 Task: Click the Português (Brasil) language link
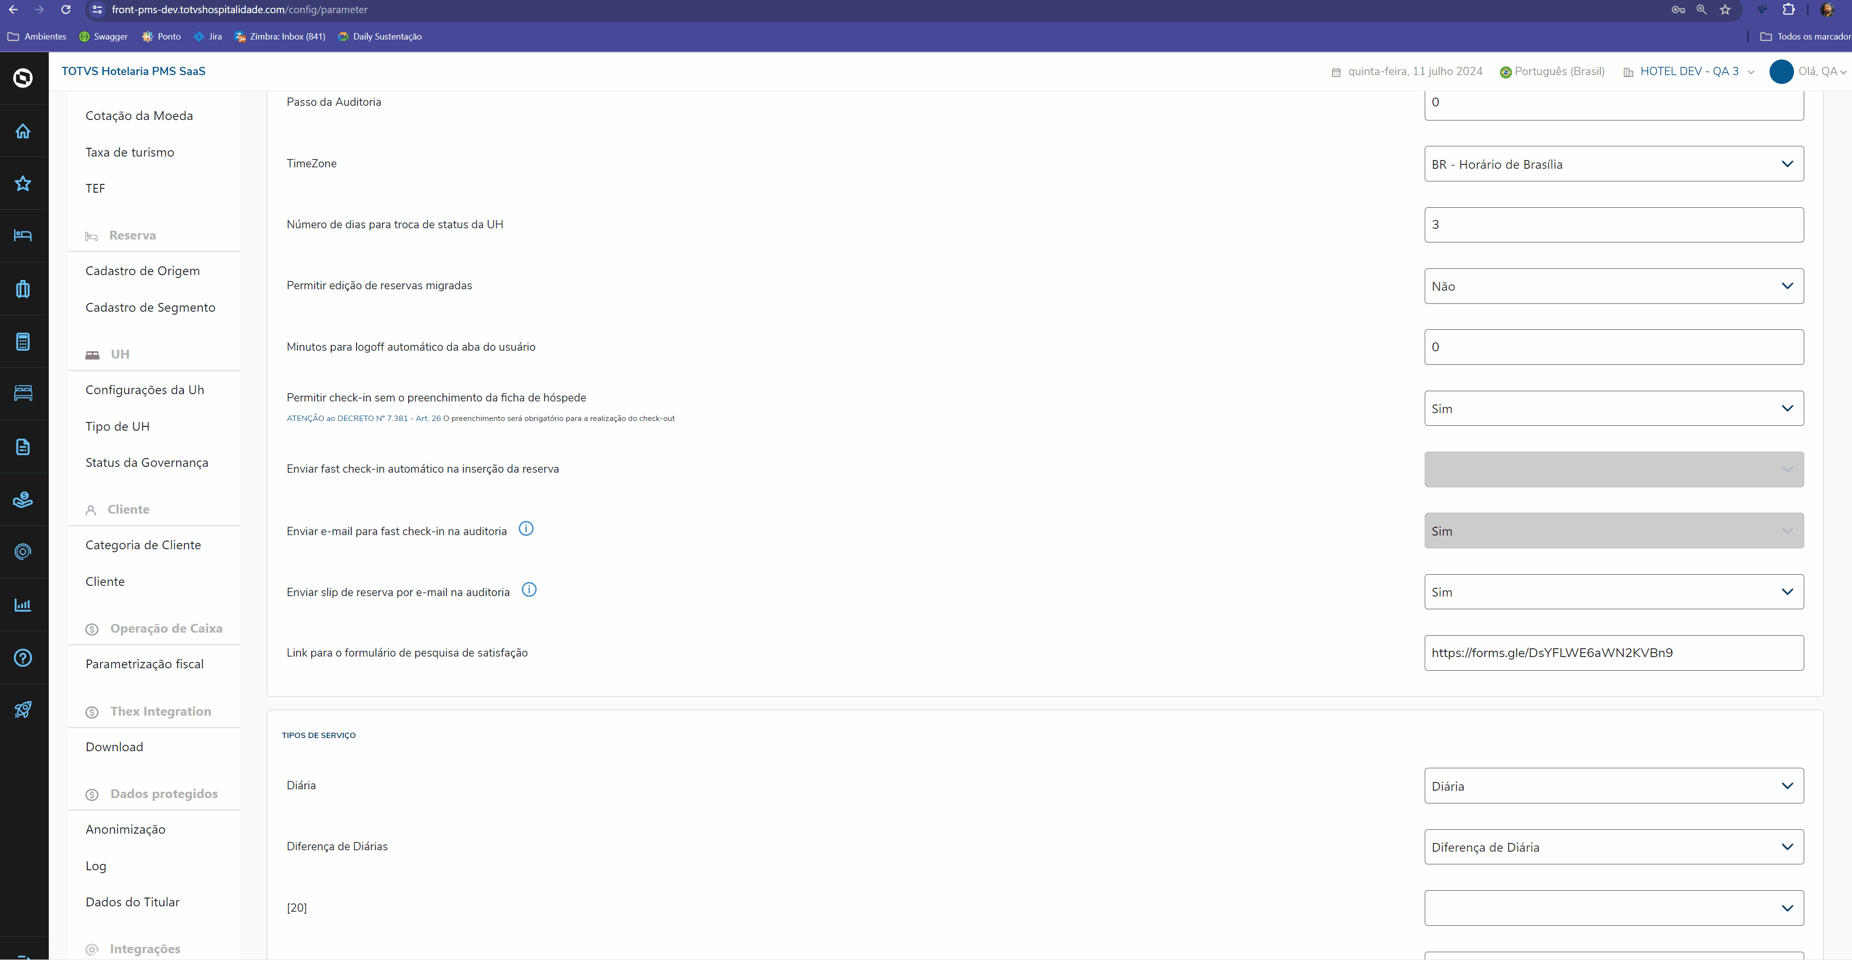(1558, 71)
